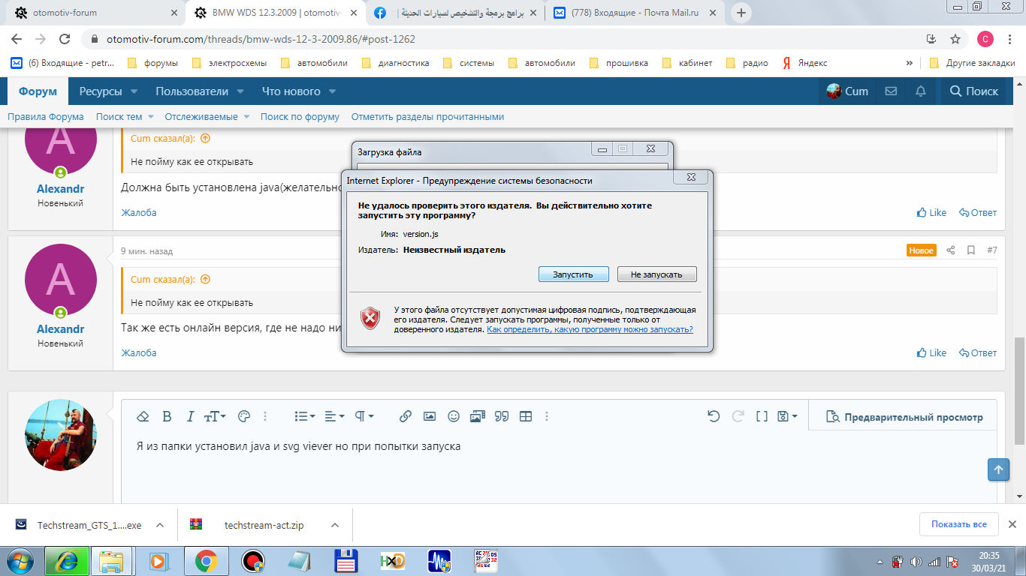1026x576 pixels.
Task: Click the eraser icon to remove formatting
Action: coord(143,416)
